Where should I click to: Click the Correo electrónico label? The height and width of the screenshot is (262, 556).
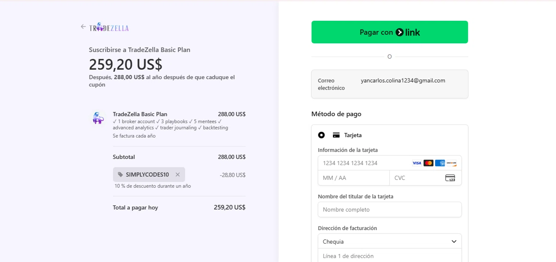pos(331,84)
